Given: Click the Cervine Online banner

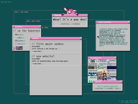Looking at the screenshot, I should pos(102,78).
